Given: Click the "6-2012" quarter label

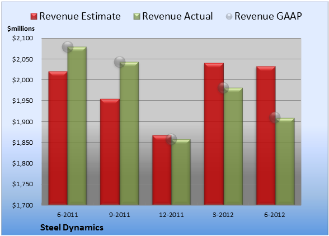Looking at the screenshot, I should (275, 215).
